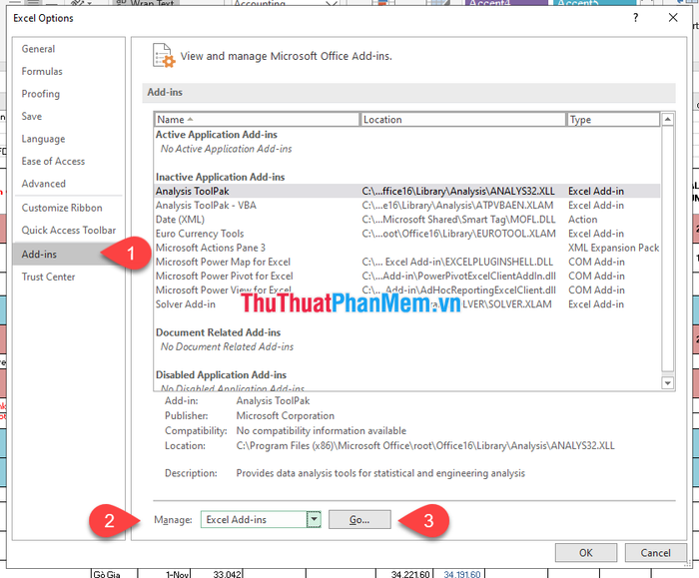The width and height of the screenshot is (699, 578).
Task: Click the 'No Active Application Add-ins' entry
Action: (226, 149)
